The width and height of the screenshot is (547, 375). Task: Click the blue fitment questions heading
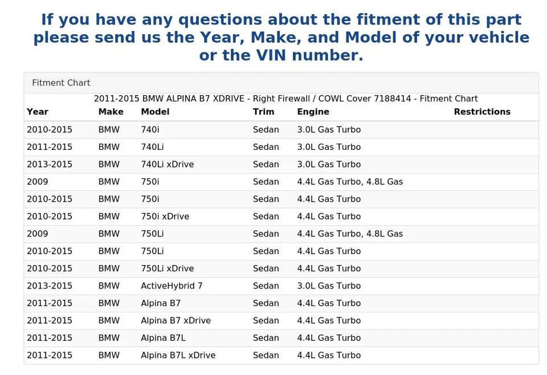pos(281,38)
